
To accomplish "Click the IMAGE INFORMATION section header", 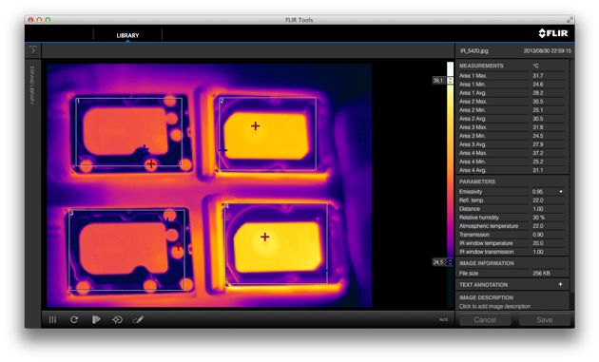I will coord(486,263).
